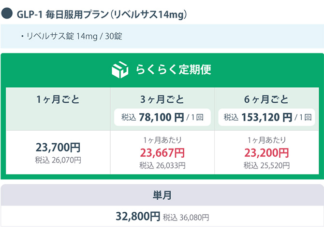Click 税込 26,033円 text
This screenshot has height=233, width=324.
[x=162, y=165]
